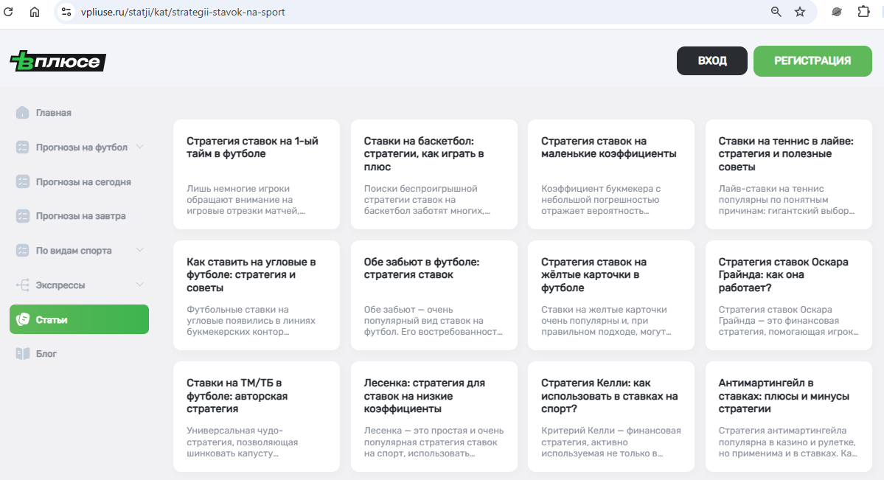
Task: Open Прогнозы на завтра menu item
Action: (x=80, y=216)
